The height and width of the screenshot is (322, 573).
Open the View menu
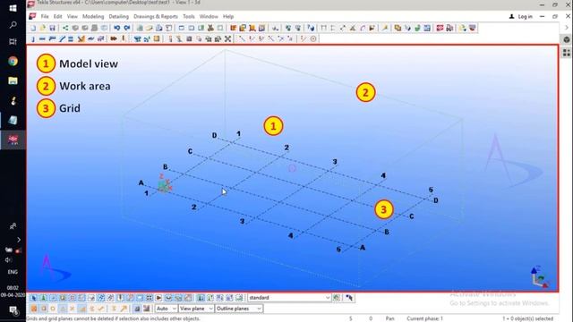[72, 16]
